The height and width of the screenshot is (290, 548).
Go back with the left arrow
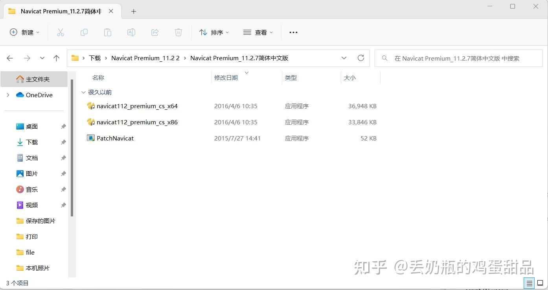(x=10, y=58)
